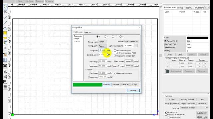Image resolution: width=213 pixels, height=119 pixels.
Task: Select the U axis radio button
Action: point(120,37)
